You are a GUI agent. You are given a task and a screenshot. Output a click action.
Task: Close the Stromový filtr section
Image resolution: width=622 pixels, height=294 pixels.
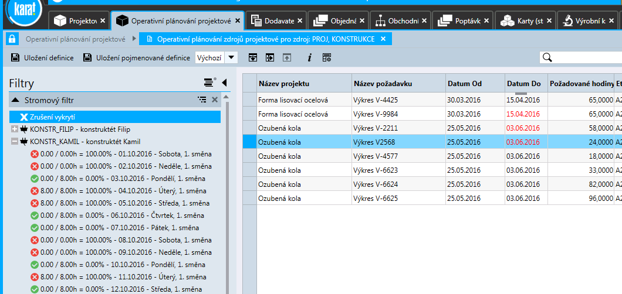coord(215,100)
